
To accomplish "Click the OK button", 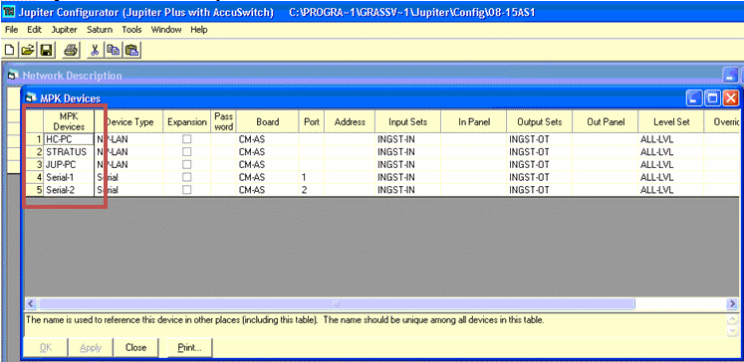I will click(46, 348).
